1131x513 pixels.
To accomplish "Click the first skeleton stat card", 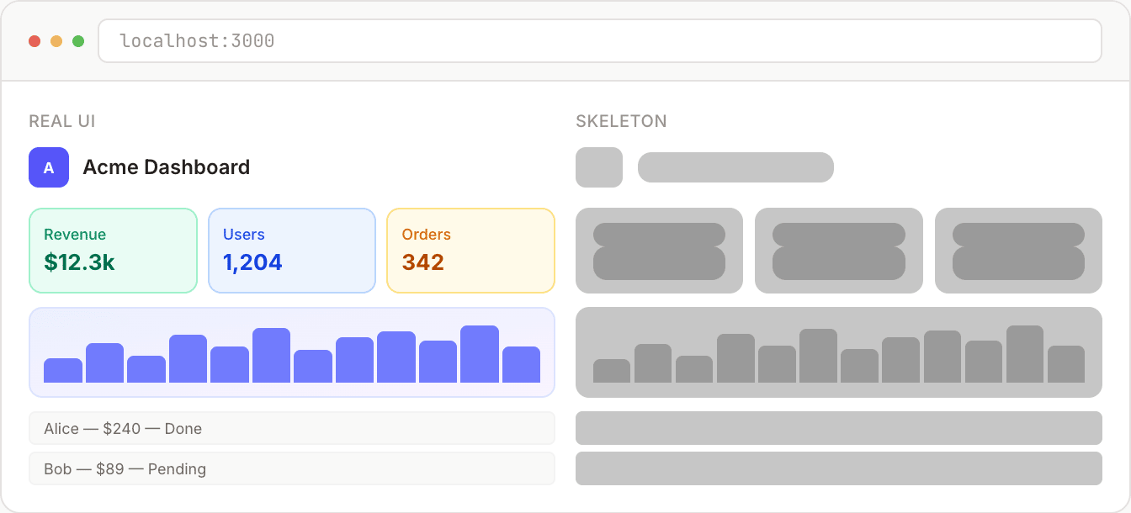I will click(x=659, y=251).
